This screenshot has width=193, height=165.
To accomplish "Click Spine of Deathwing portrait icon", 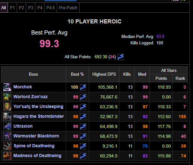I will tap(7, 146).
